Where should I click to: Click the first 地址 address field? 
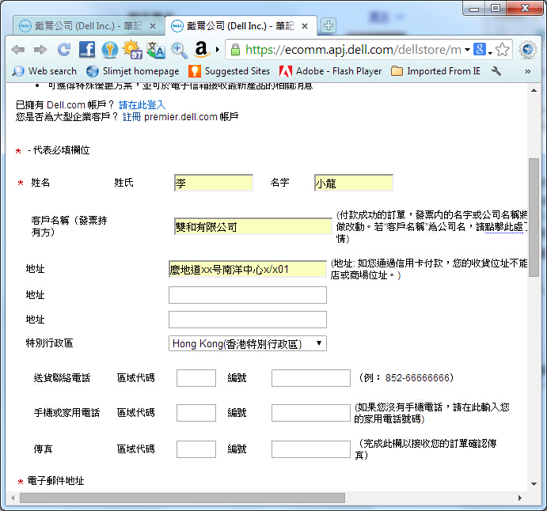pos(248,269)
